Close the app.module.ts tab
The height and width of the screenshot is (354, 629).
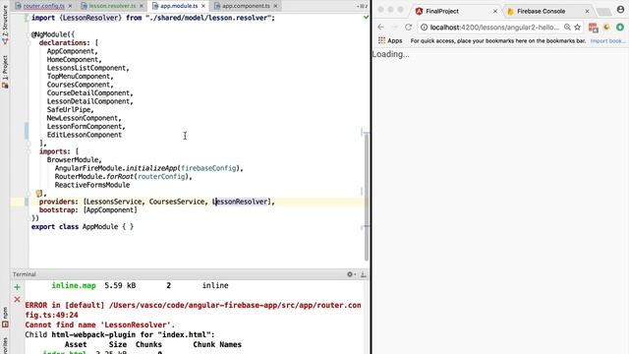(x=203, y=6)
